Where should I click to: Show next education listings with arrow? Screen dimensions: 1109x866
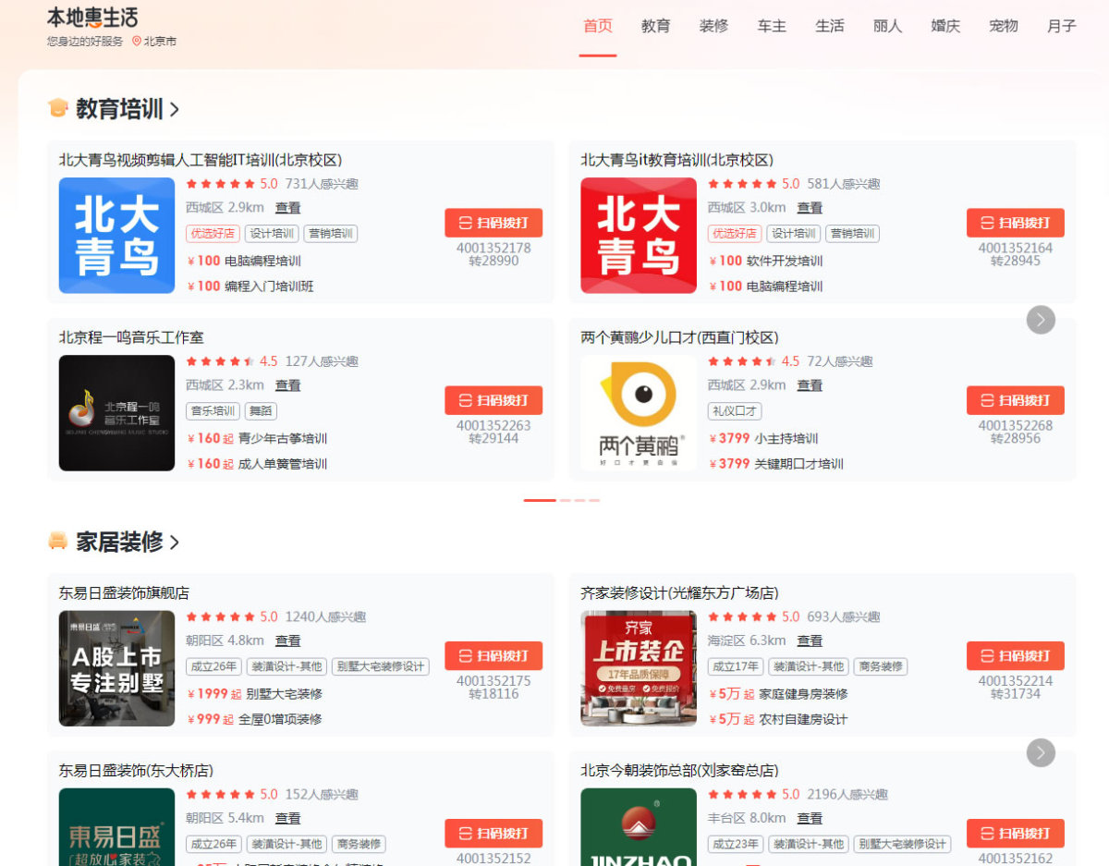[1041, 320]
